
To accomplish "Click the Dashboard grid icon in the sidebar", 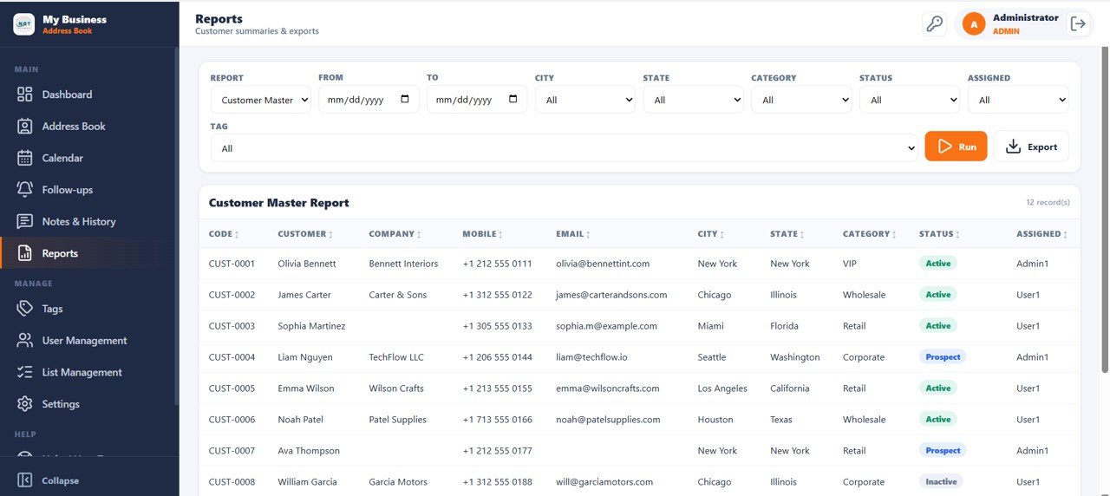I will [25, 95].
